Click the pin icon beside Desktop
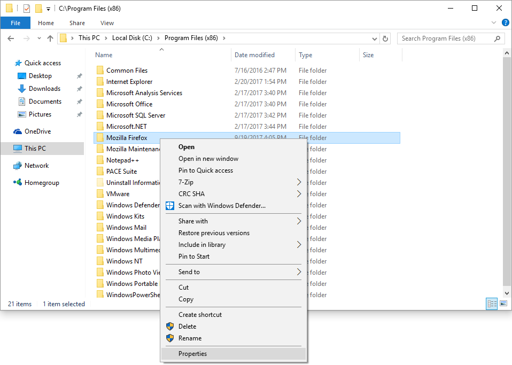Screen dimensions: 512x365 click(x=79, y=76)
